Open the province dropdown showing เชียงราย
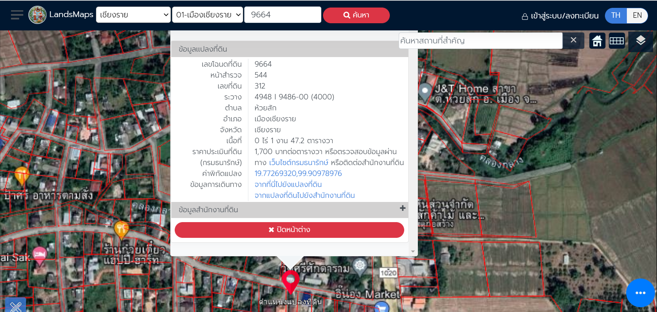Screen dimensions: 657x312 (x=133, y=15)
